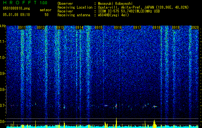Click the bright meteor echo near 0916

pyautogui.click(x=116, y=106)
